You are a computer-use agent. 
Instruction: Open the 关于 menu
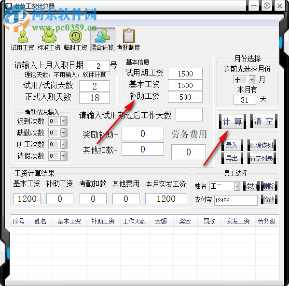point(19,21)
